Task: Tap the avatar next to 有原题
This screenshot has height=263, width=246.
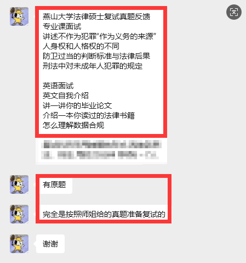Action: click(x=19, y=184)
